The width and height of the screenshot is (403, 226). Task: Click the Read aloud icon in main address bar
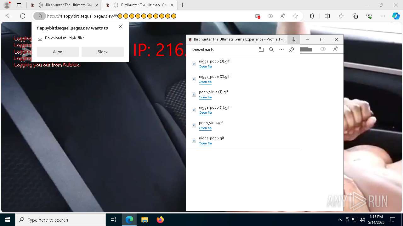point(283,16)
